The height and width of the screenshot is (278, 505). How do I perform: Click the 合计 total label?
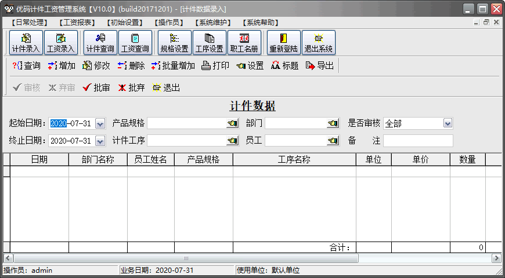coord(340,247)
